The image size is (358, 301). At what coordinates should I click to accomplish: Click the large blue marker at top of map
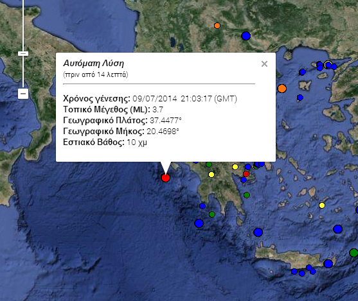tap(246, 36)
